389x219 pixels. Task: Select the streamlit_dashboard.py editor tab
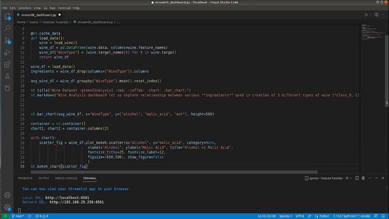pos(39,15)
